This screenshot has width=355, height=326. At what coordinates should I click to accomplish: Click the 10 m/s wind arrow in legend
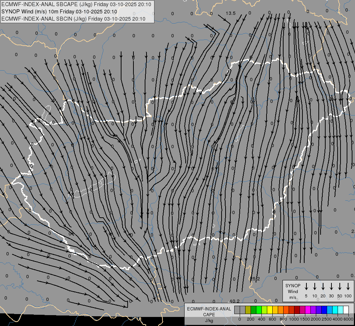[315, 287]
